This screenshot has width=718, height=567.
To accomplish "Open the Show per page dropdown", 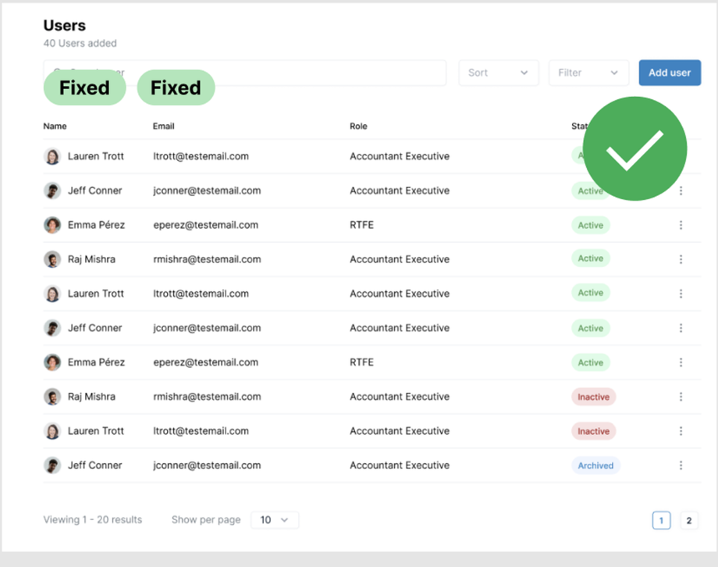I will [275, 519].
